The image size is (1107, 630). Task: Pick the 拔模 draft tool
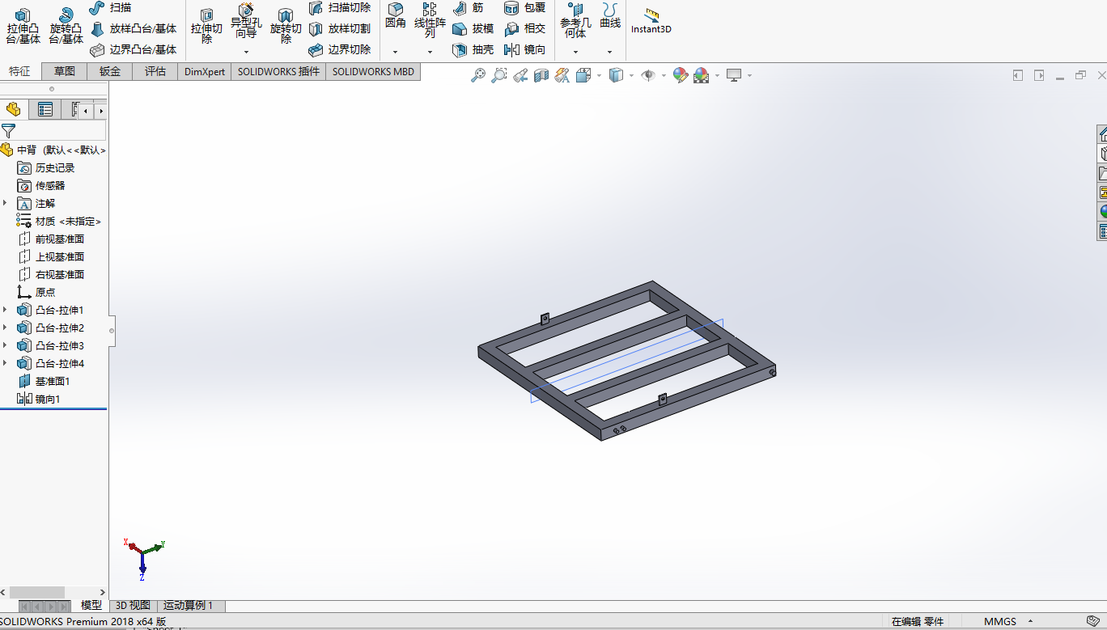click(x=473, y=28)
